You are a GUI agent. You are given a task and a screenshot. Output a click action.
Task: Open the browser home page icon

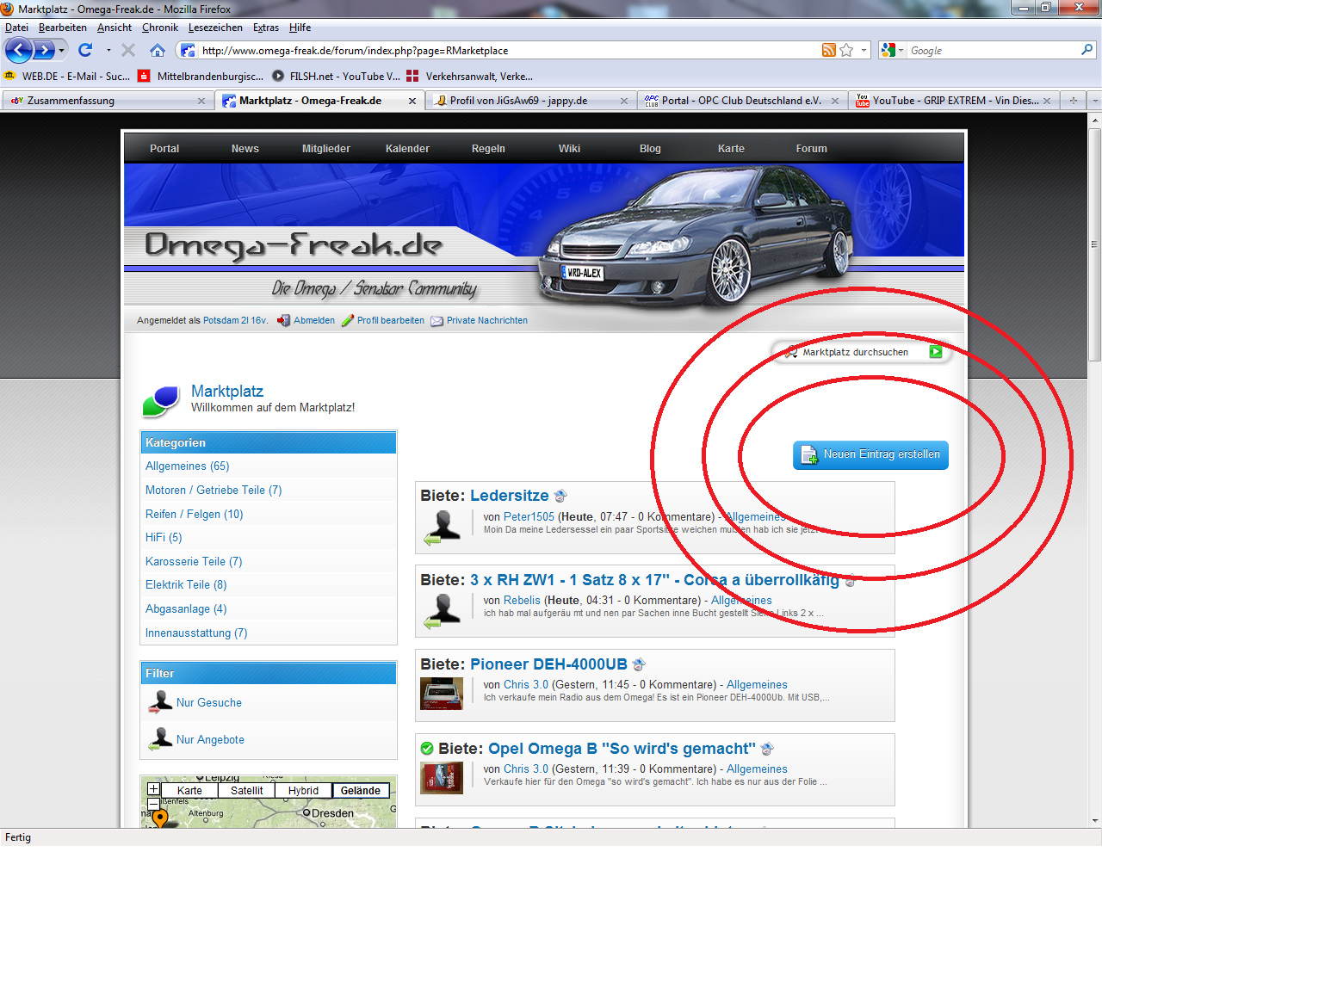tap(157, 50)
